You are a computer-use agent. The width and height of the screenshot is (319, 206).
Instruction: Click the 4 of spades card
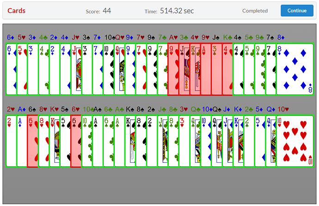pos(238,69)
